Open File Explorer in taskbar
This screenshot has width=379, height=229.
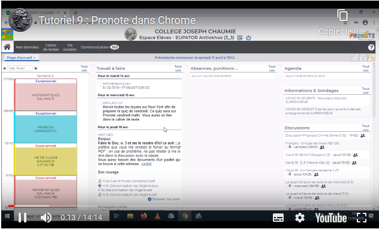tap(130, 216)
